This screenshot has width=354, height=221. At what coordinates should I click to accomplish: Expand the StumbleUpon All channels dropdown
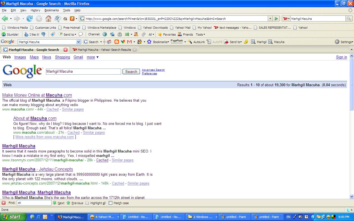(151, 34)
